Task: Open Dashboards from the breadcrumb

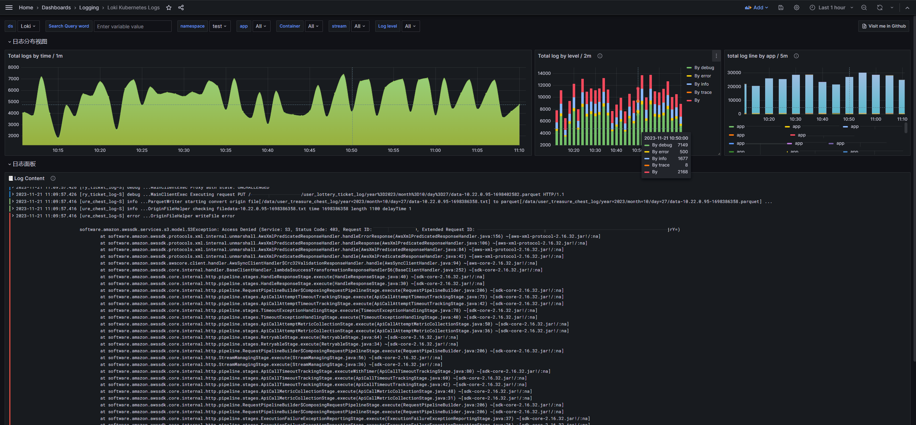Action: 56,8
